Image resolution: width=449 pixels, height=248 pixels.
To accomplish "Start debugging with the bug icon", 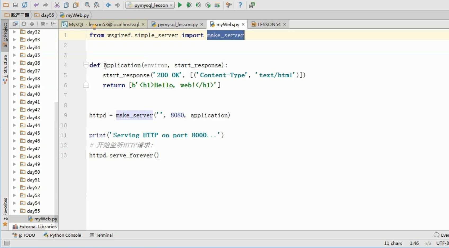I will pyautogui.click(x=189, y=5).
